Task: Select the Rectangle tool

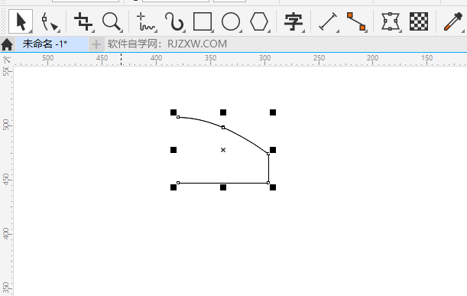Action: pyautogui.click(x=203, y=21)
